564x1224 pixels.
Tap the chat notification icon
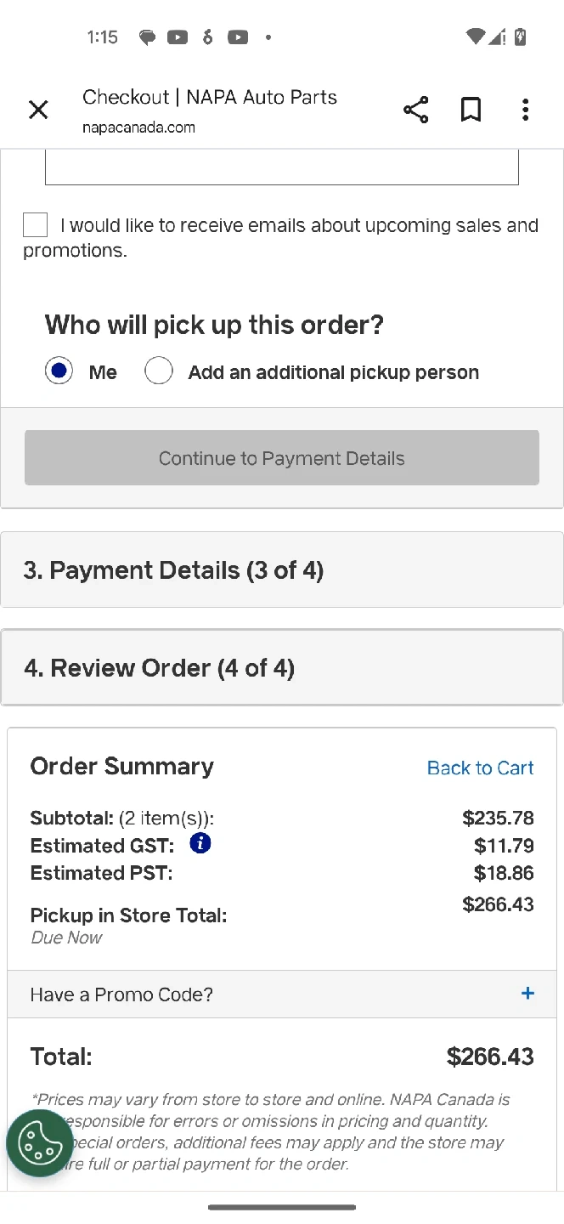coord(147,37)
